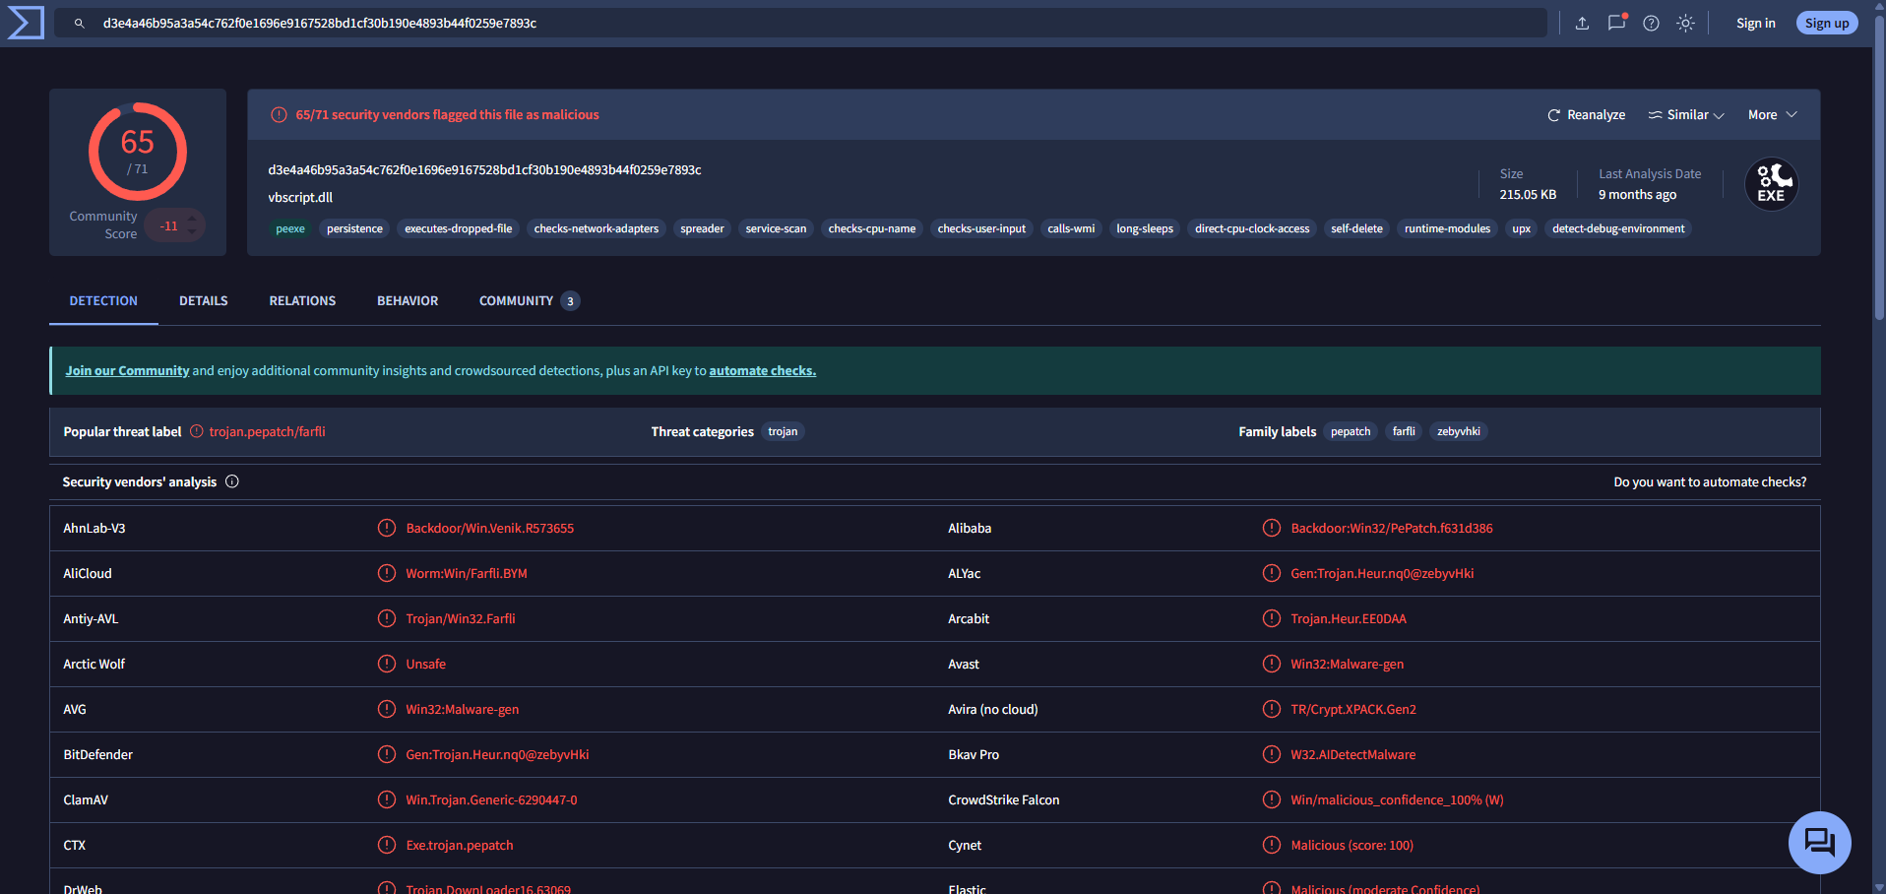Click the alert icon beside Worm:Win/Farfli.BYM

pos(387,573)
